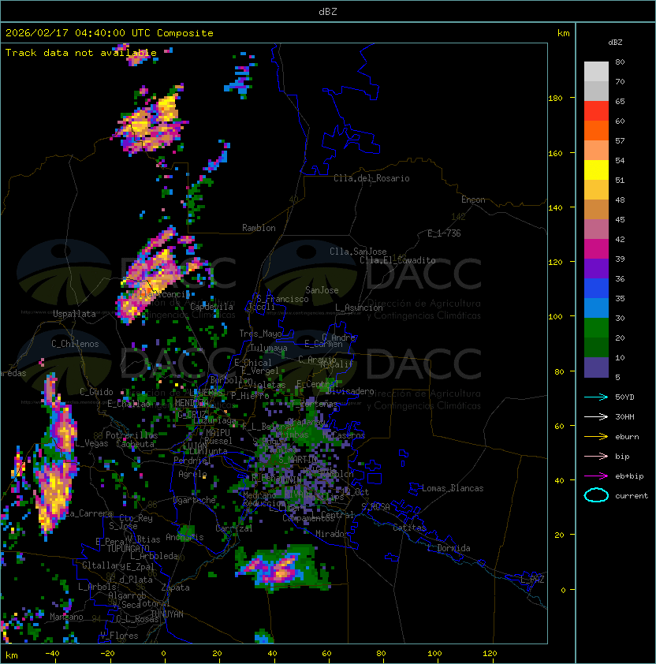Click the 'E_1-736' map label
The image size is (656, 664).
(444, 233)
